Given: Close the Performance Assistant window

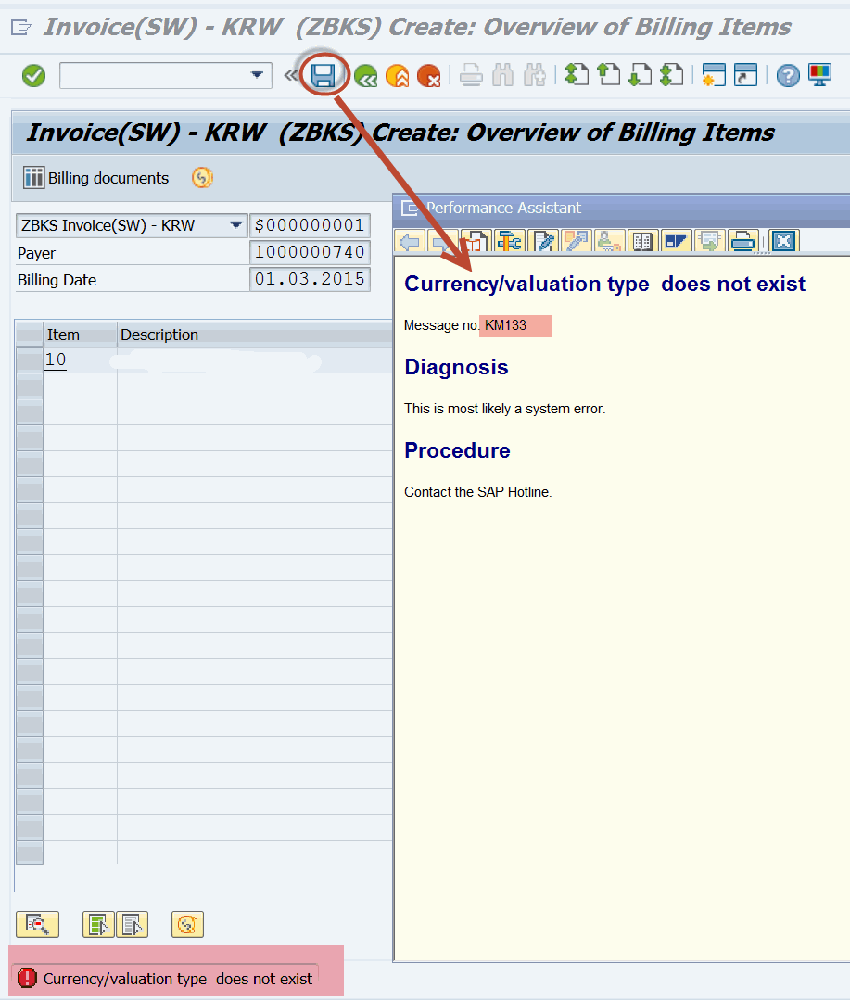Looking at the screenshot, I should click(783, 241).
